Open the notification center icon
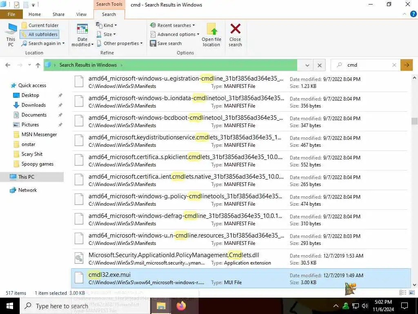This screenshot has width=418, height=314. (405, 306)
